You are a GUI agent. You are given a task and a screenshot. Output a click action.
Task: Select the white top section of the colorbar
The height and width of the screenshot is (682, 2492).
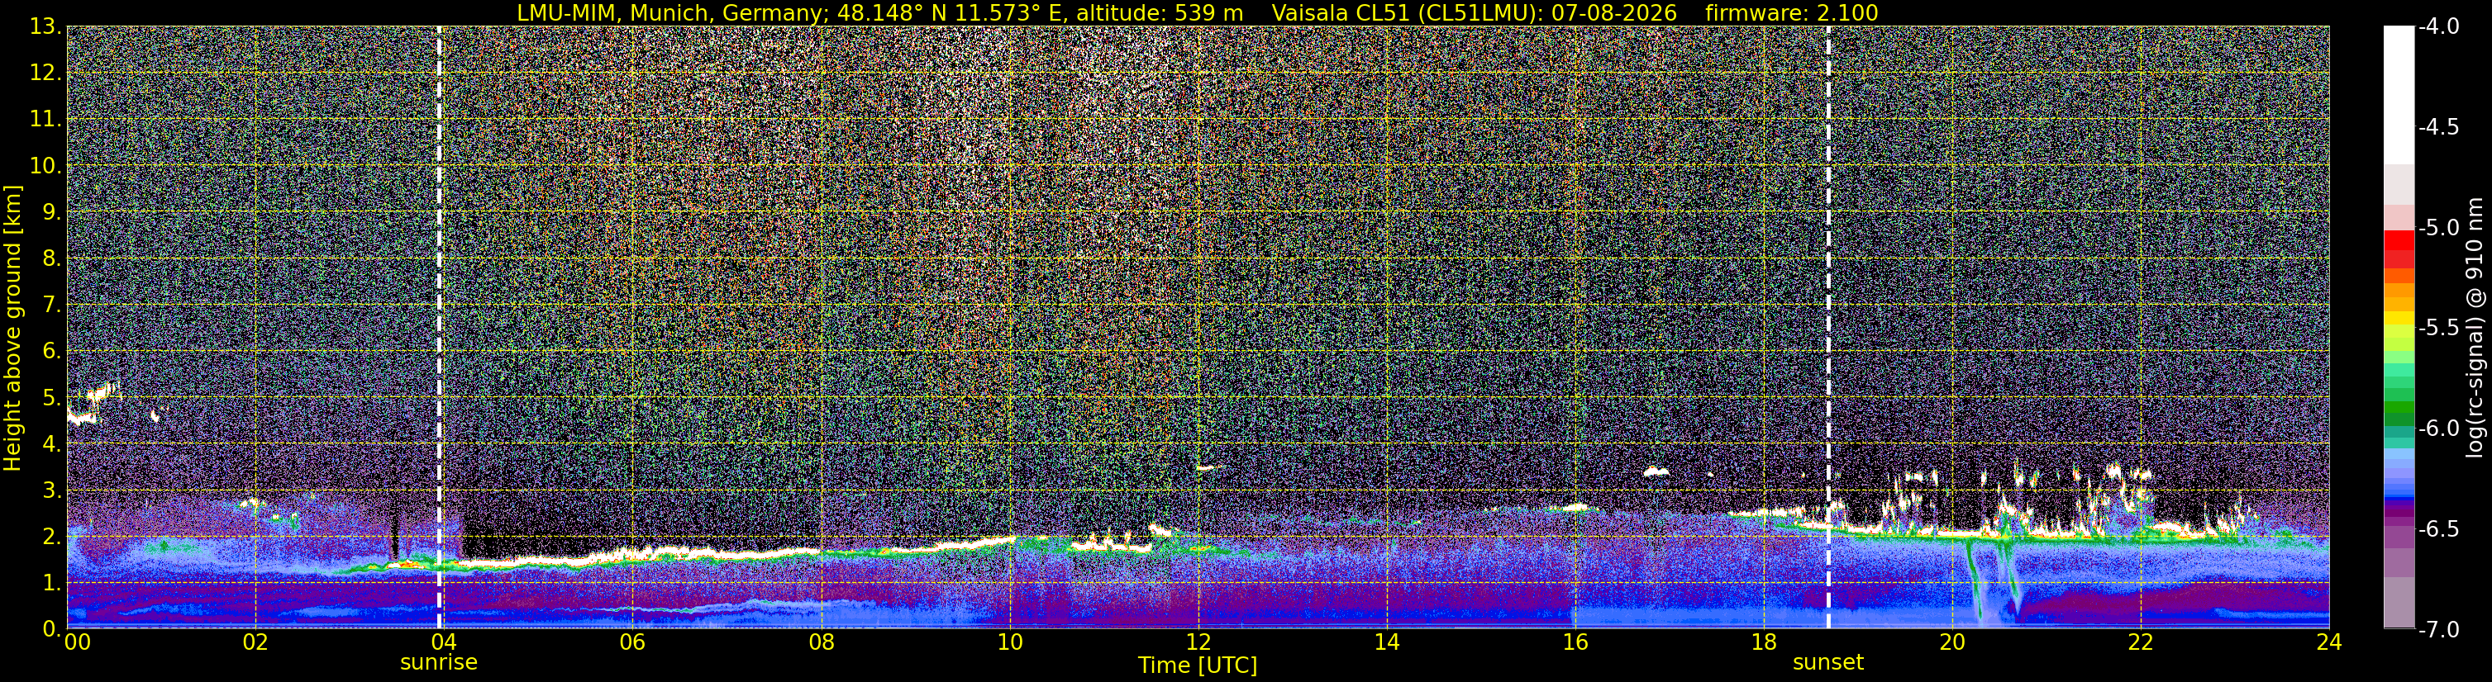[2398, 95]
